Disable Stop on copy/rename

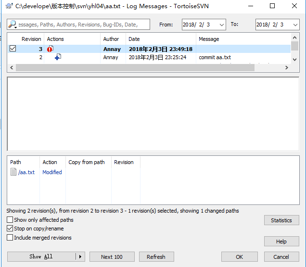click(10, 229)
